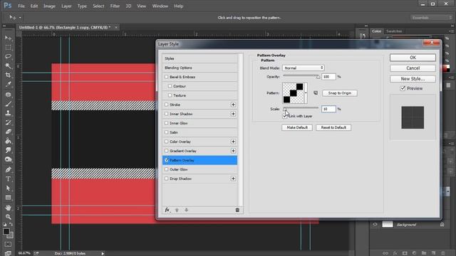Image resolution: width=456 pixels, height=256 pixels.
Task: Select the Brush tool
Action: pos(8,104)
